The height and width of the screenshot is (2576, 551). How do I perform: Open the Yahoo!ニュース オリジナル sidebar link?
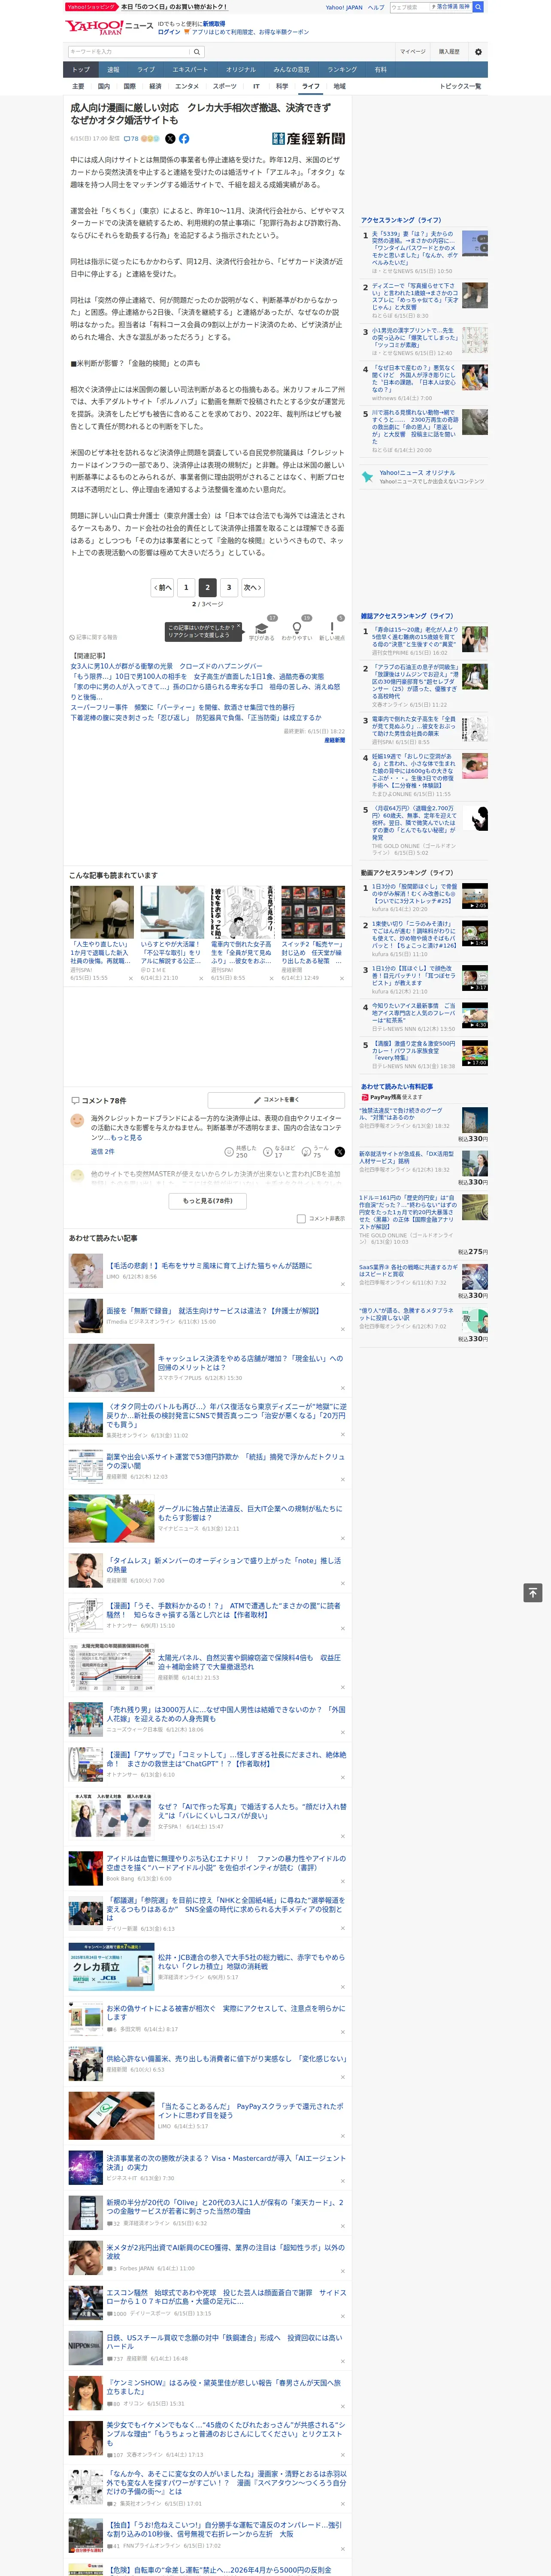[417, 473]
